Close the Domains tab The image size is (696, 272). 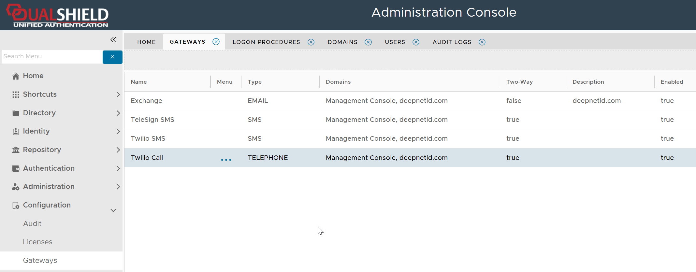click(x=368, y=42)
